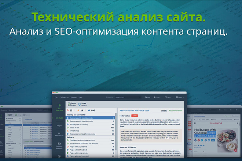This screenshot has height=161, width=242.
Task: Click the Pinterest share icon below recipe title
Action: click(x=199, y=141)
